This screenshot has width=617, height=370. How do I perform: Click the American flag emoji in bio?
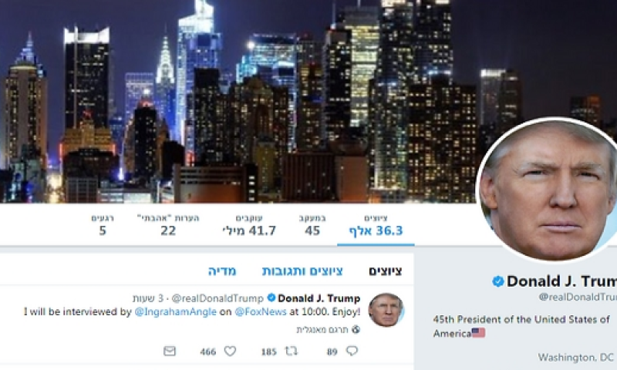tap(478, 333)
